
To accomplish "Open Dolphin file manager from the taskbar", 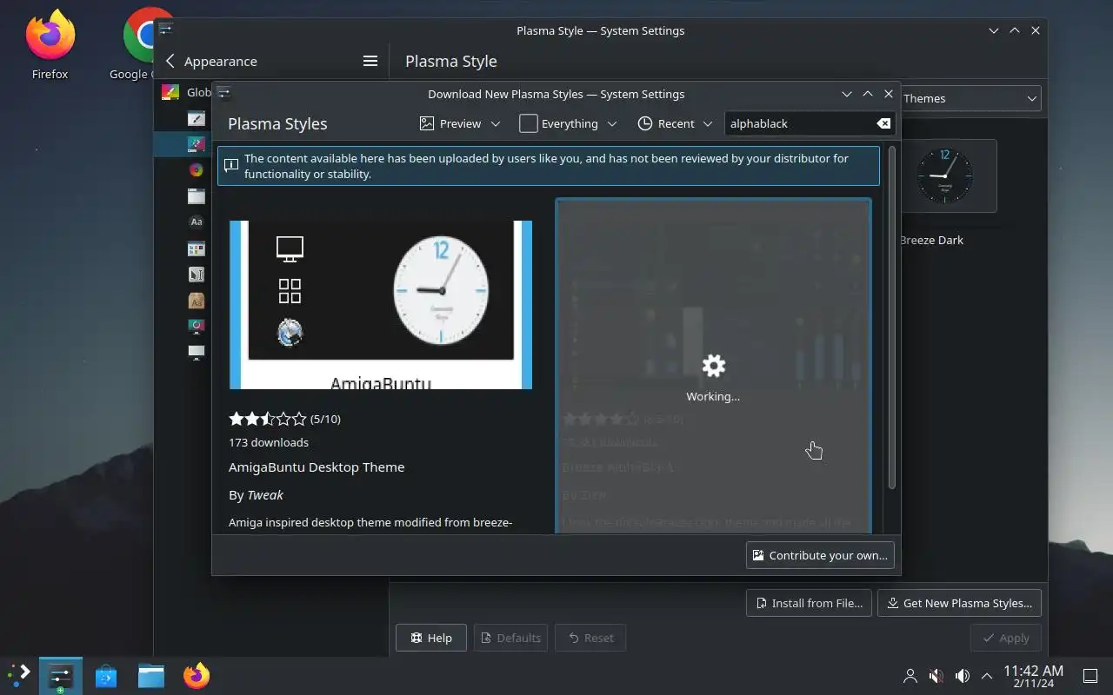I will point(151,675).
